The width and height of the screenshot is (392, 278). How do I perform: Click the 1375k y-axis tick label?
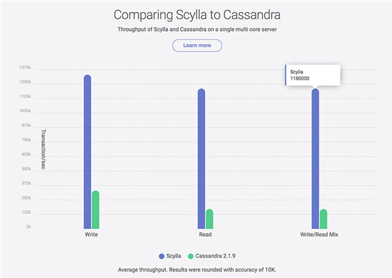pyautogui.click(x=24, y=68)
